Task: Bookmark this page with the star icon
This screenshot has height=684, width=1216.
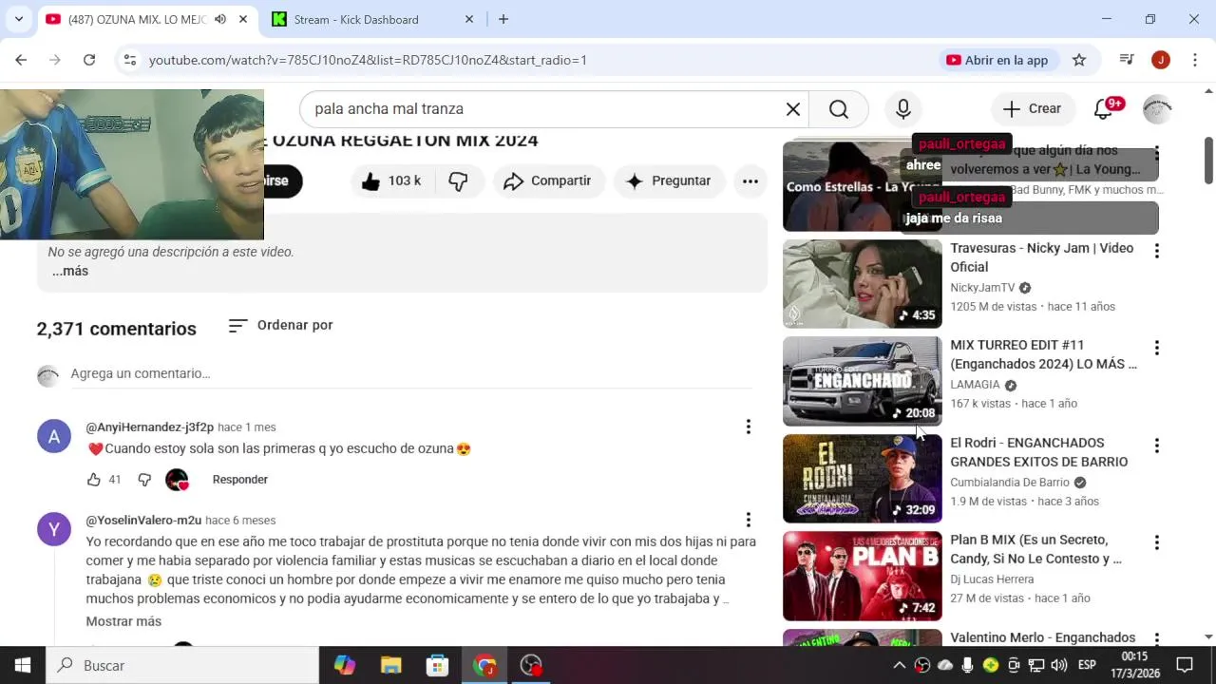Action: pos(1079,60)
